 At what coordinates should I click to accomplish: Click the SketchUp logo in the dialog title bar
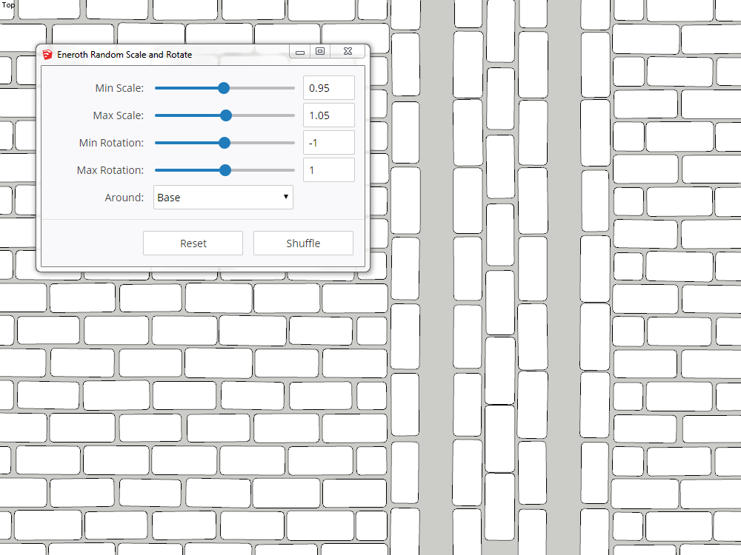[48, 54]
